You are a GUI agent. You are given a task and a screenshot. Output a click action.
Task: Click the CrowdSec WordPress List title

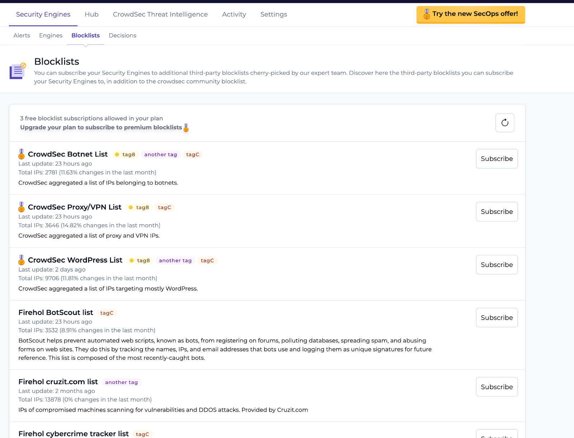coord(75,260)
